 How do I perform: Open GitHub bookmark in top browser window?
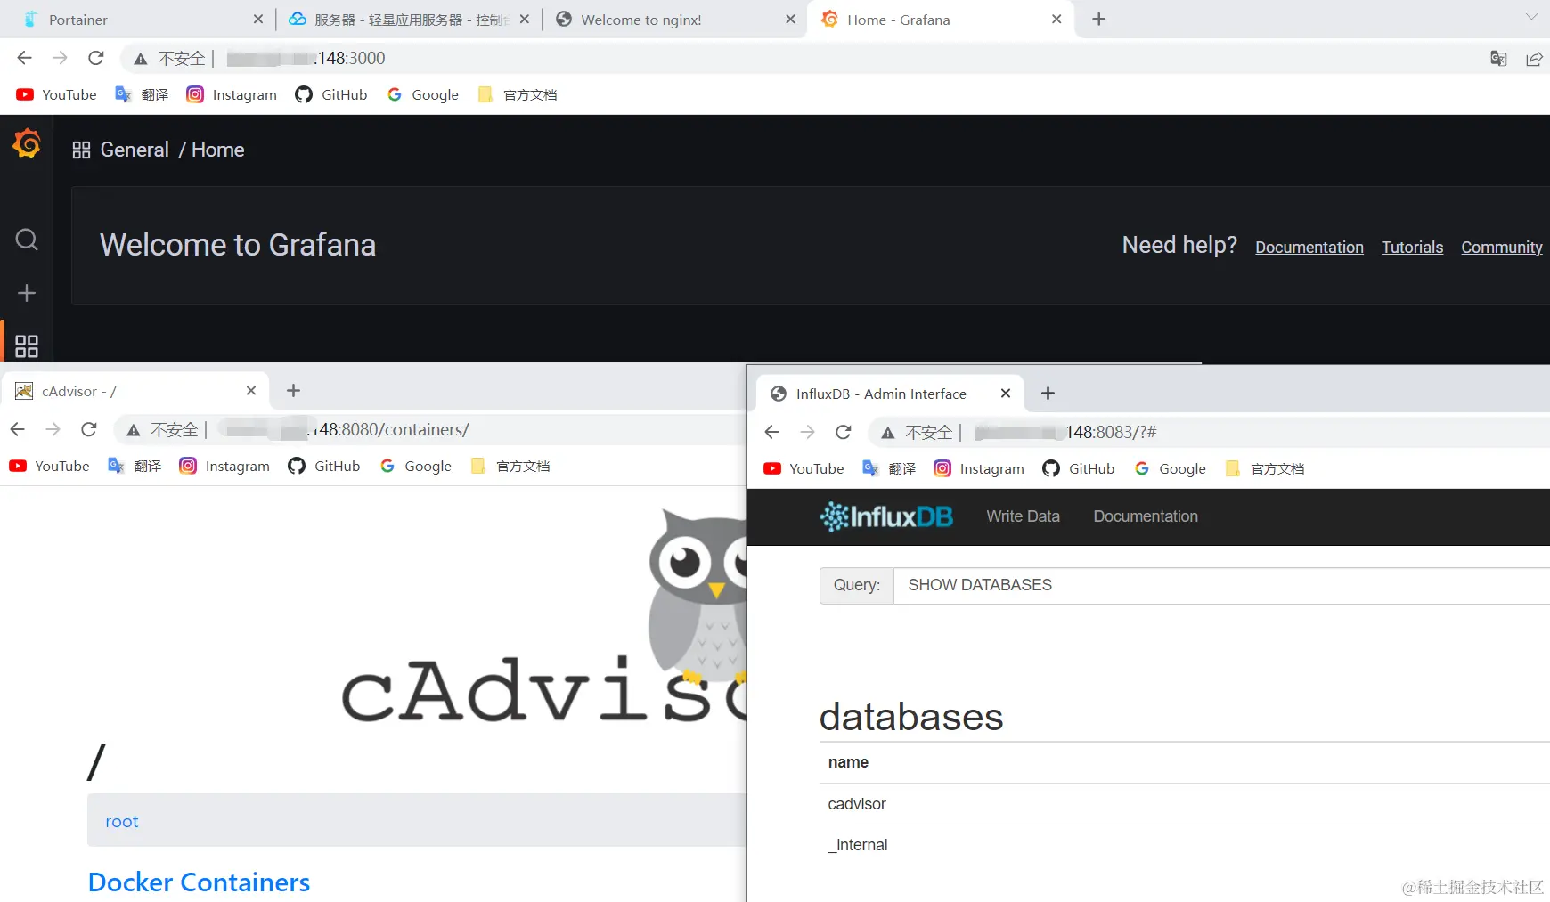point(331,94)
